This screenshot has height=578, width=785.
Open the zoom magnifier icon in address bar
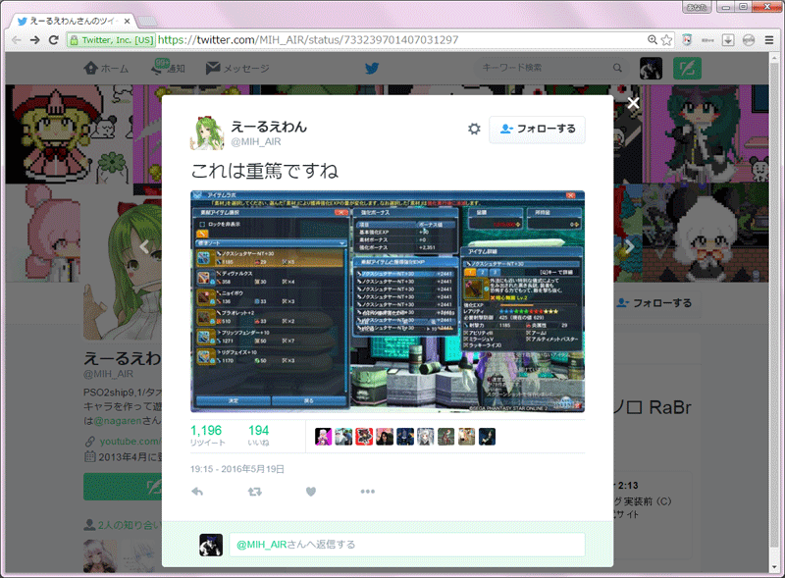[653, 40]
